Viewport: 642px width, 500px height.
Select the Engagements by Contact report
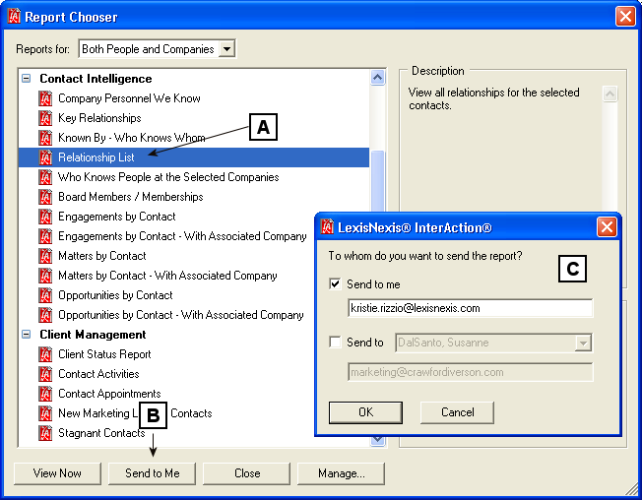point(117,217)
